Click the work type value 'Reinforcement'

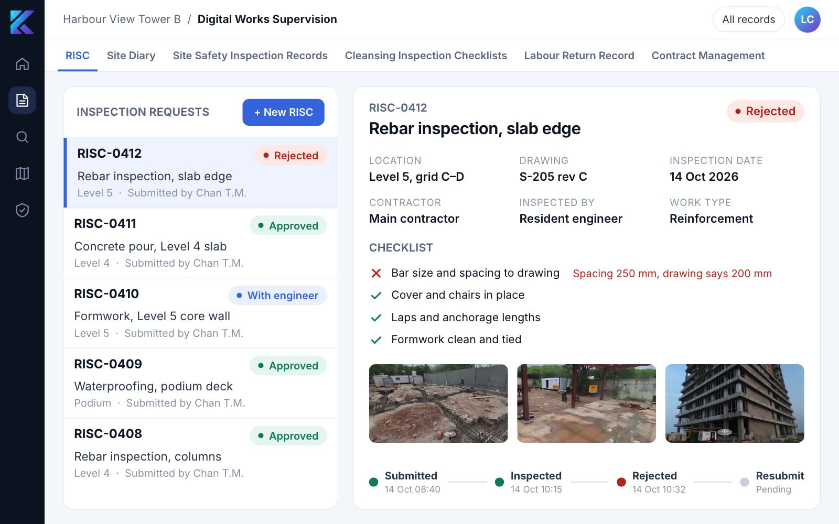[711, 219]
